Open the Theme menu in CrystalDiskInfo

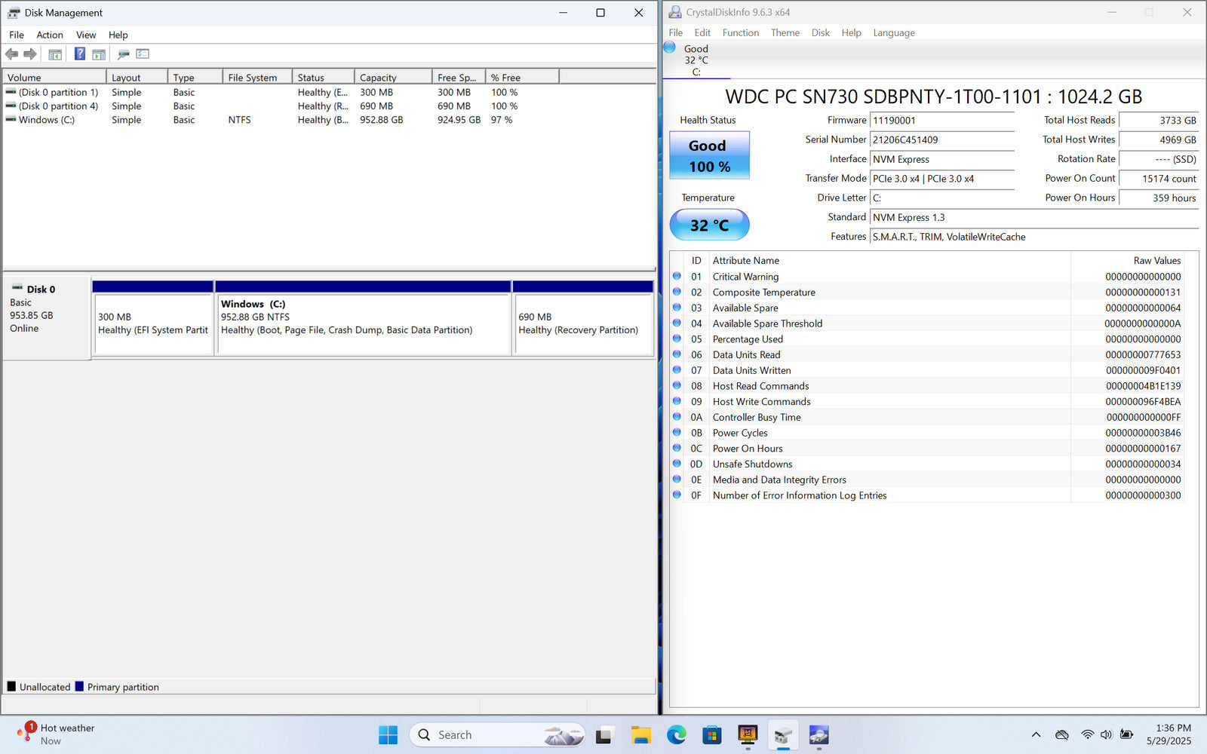[785, 33]
